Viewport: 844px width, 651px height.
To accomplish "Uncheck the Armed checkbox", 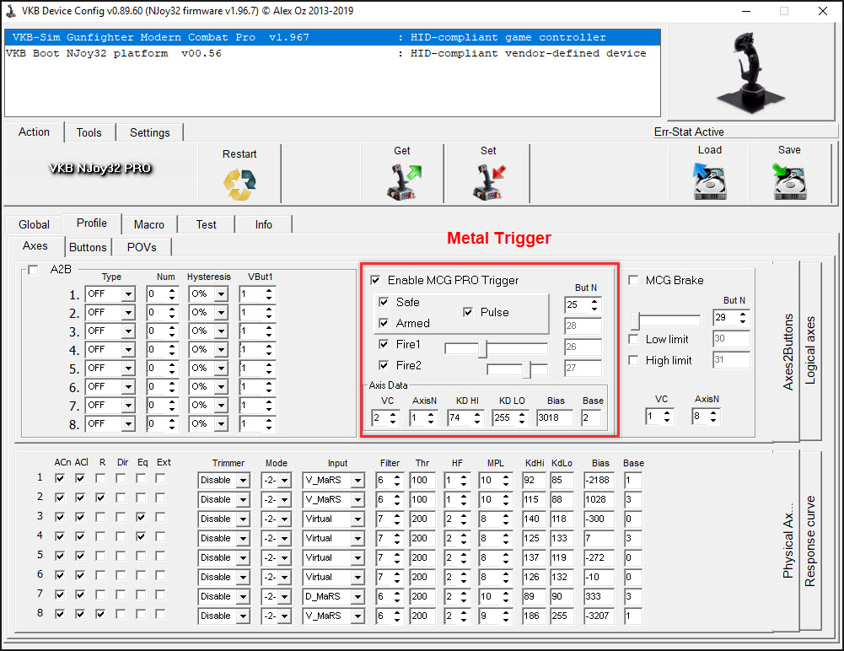I will (x=384, y=323).
